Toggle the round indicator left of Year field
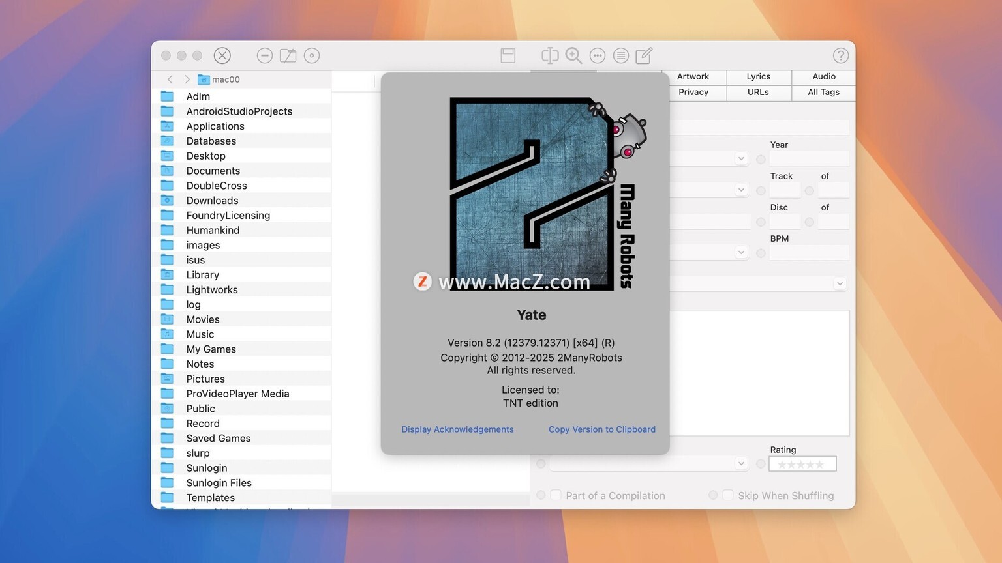Viewport: 1002px width, 563px height. pos(761,160)
